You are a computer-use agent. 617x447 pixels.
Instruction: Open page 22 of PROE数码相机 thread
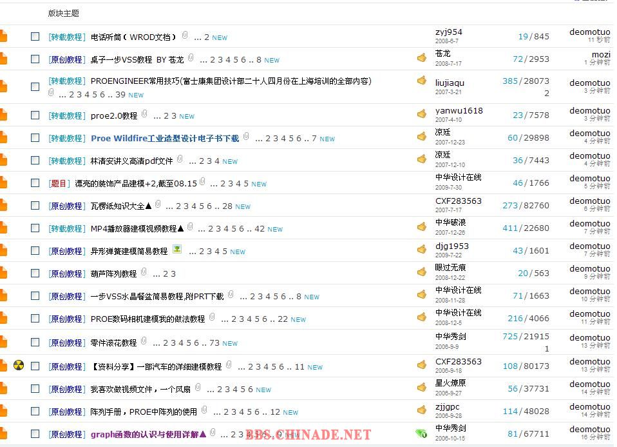[283, 319]
